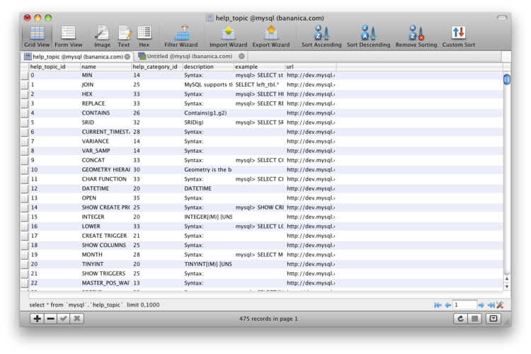Click the SQL select statement text
The image size is (531, 354).
pyautogui.click(x=94, y=305)
